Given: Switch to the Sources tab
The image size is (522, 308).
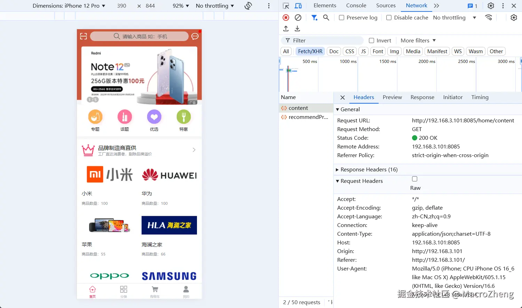Looking at the screenshot, I should coord(386,6).
